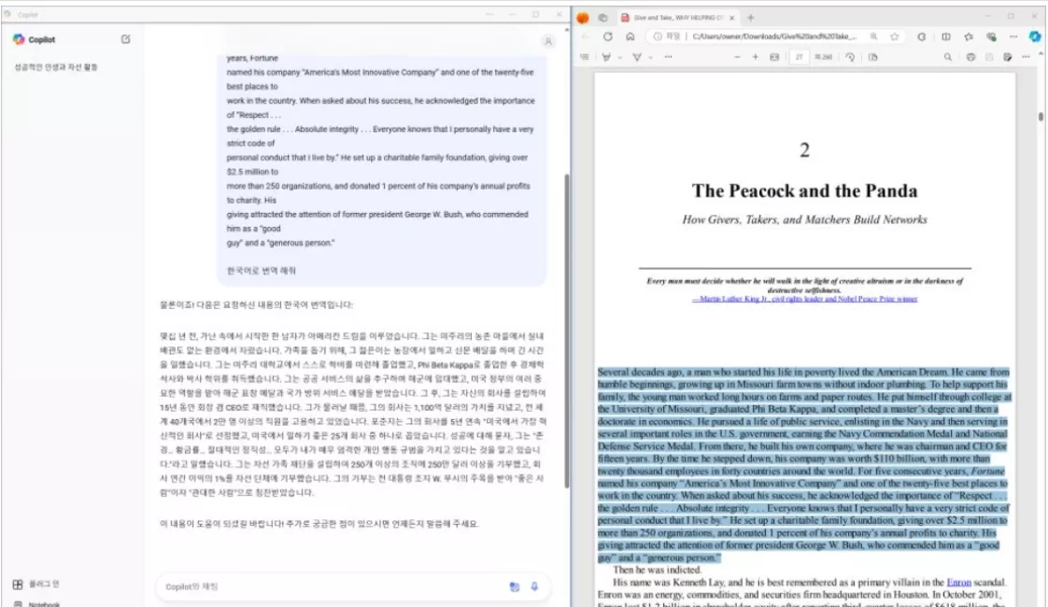Open the highlighter color dropdown

pos(618,56)
